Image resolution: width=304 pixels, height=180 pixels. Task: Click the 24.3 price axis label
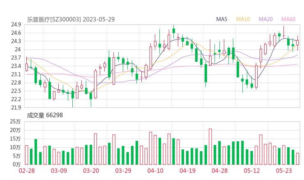(16, 41)
